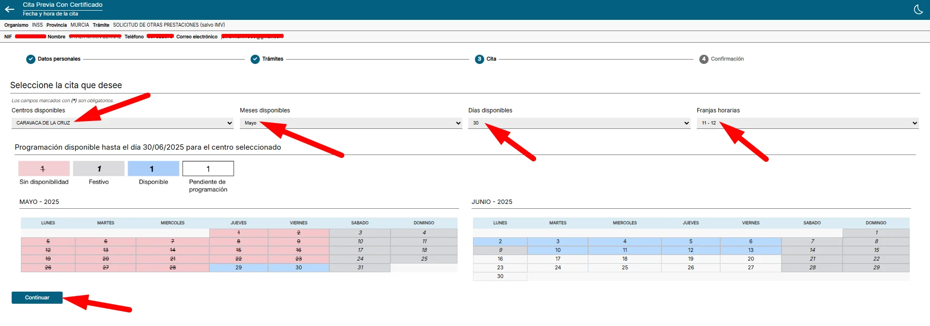Click the white Pendiente de programación swatch
The height and width of the screenshot is (326, 930).
208,169
